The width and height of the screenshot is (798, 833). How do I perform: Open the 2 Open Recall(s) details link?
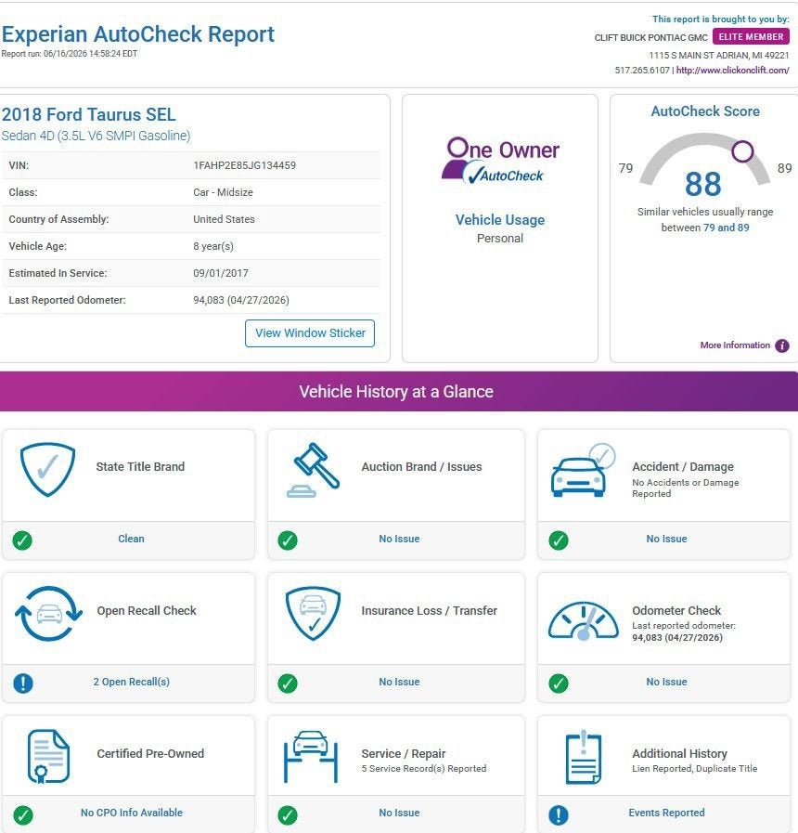(131, 682)
